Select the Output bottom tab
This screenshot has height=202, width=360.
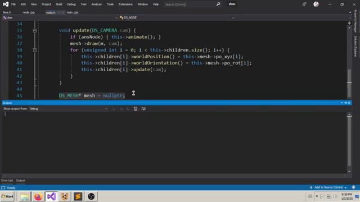[20, 181]
